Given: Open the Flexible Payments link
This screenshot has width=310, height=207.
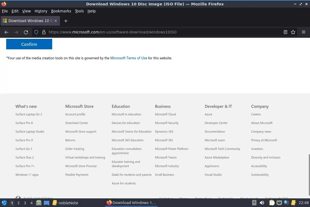Looking at the screenshot, I should [77, 175].
